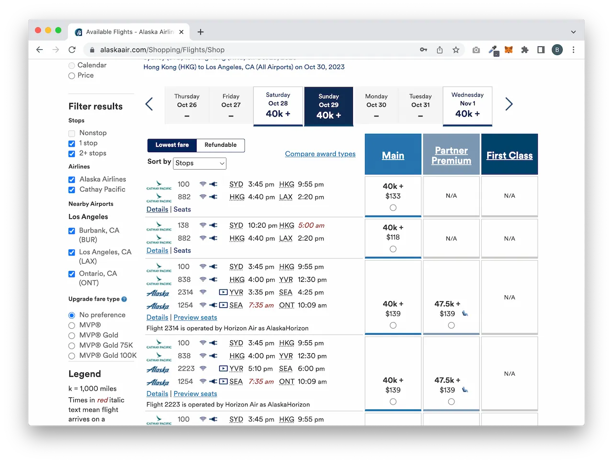Select the Wednesday Nov 1 date tab
613x463 pixels.
click(467, 106)
